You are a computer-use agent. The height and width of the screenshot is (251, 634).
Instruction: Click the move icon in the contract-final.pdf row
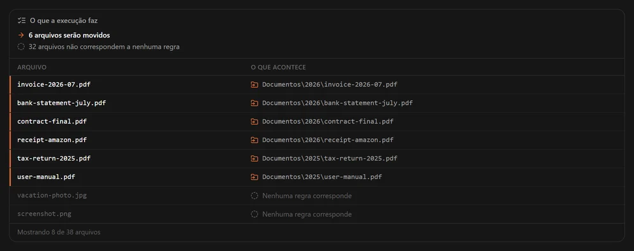coord(254,122)
